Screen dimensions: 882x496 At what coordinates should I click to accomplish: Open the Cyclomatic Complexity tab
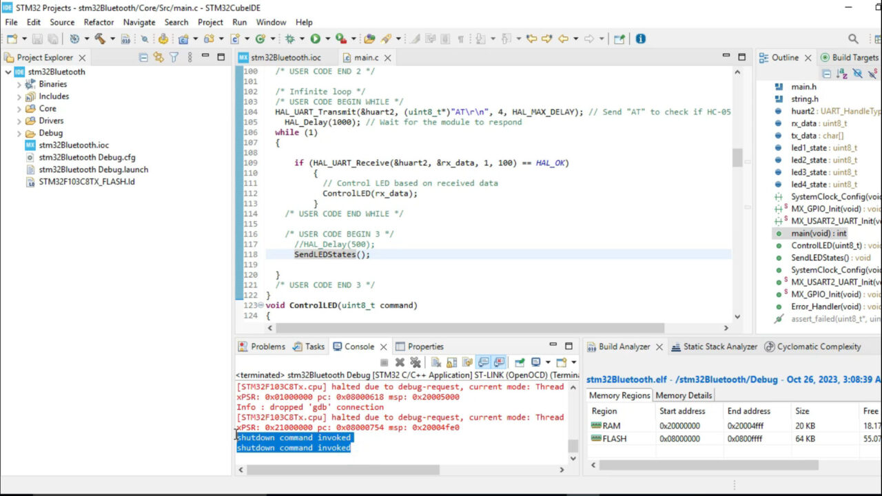(812, 347)
